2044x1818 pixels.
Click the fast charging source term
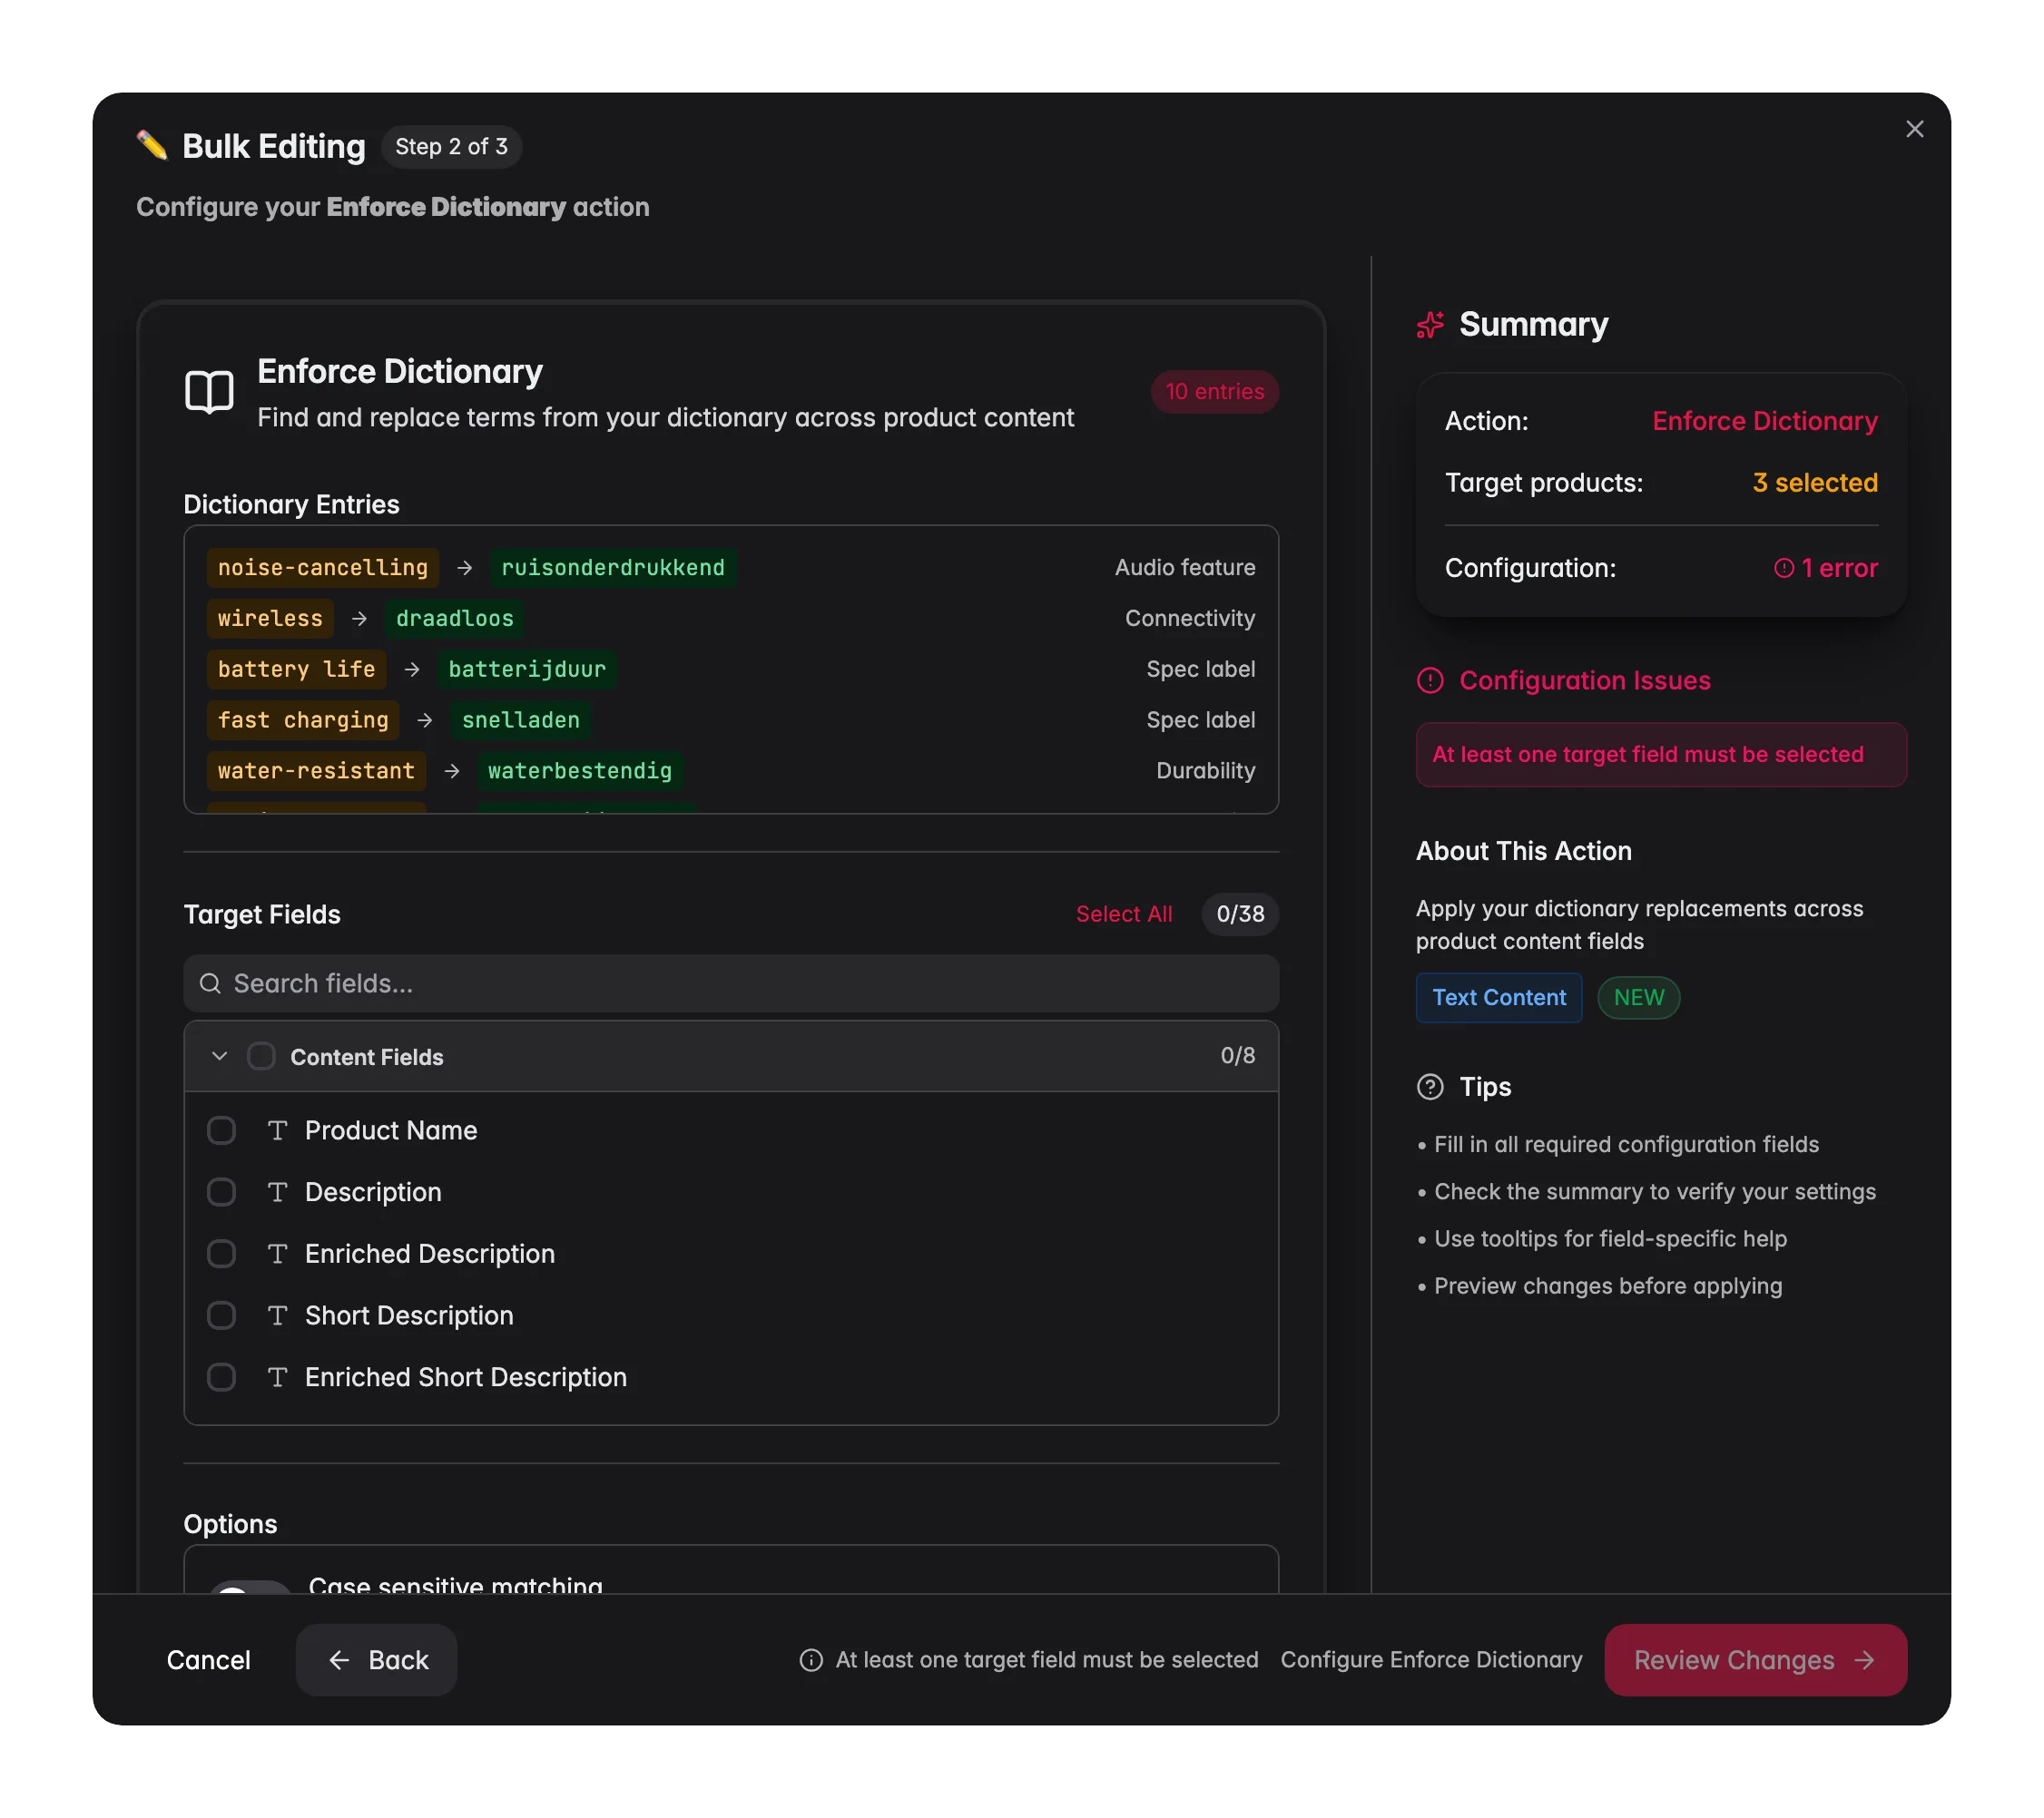click(303, 720)
